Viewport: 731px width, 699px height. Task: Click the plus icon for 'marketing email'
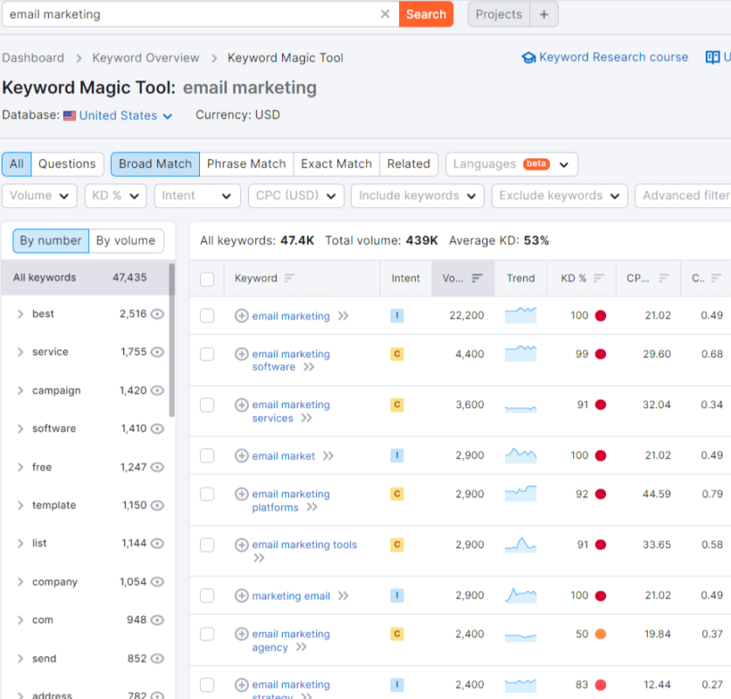(x=242, y=596)
